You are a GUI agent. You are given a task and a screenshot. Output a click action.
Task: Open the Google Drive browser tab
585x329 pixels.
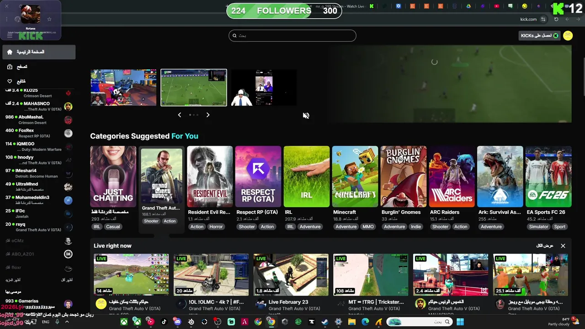coord(468,6)
